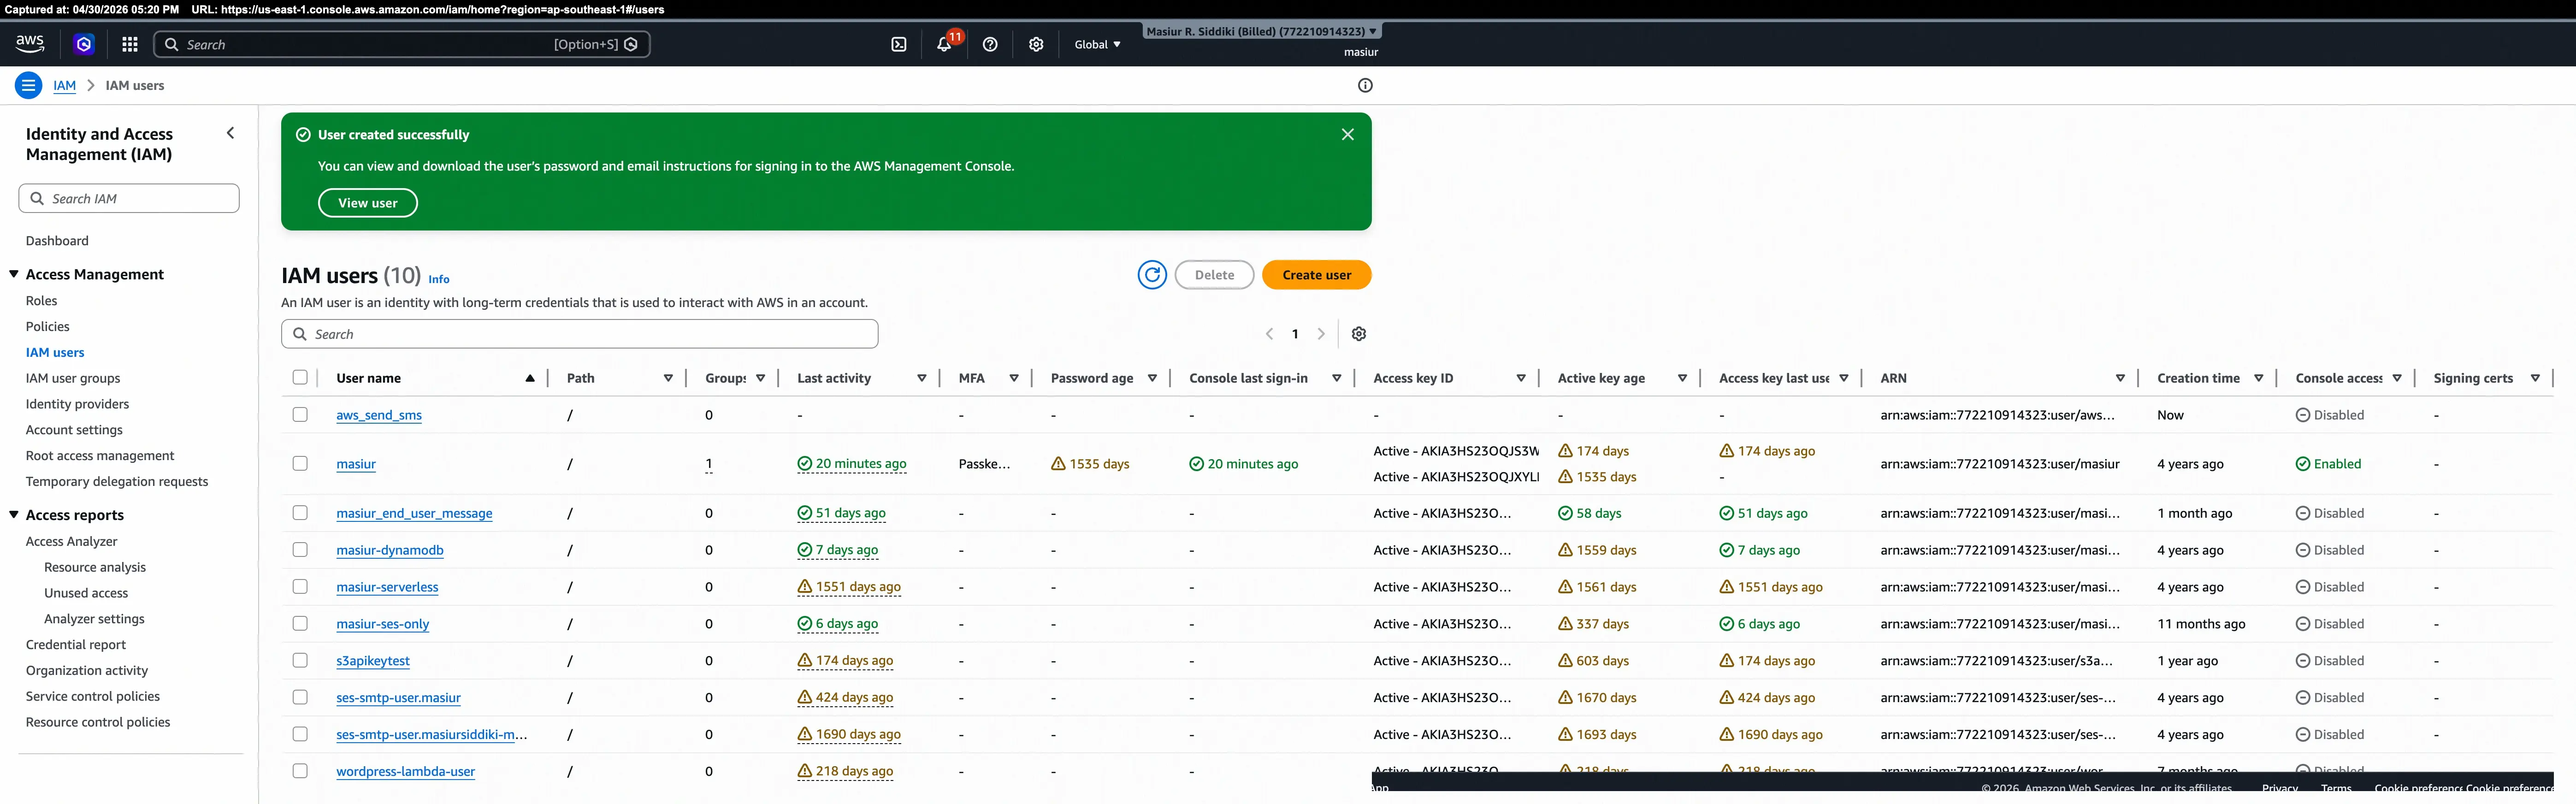Go to Policies in side navigation
2576x804 pixels.
(47, 327)
